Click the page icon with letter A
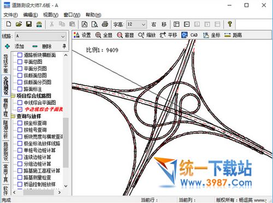Viewport: 273px width, 203px height. [x=85, y=24]
